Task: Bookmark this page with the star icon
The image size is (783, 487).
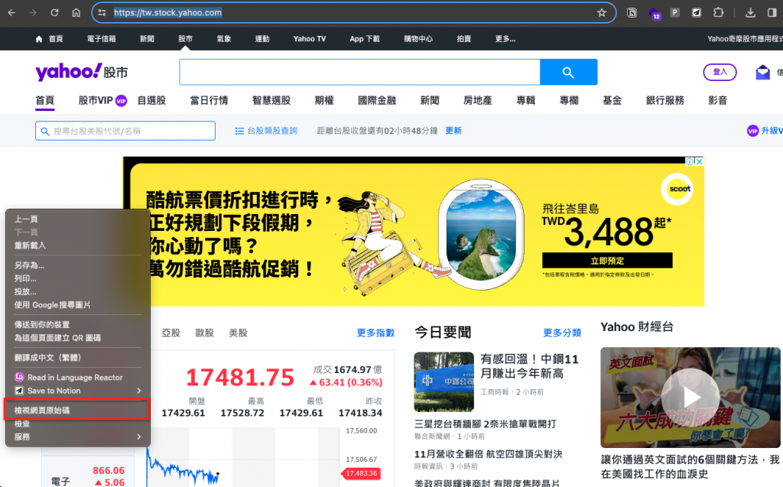Action: (x=602, y=12)
